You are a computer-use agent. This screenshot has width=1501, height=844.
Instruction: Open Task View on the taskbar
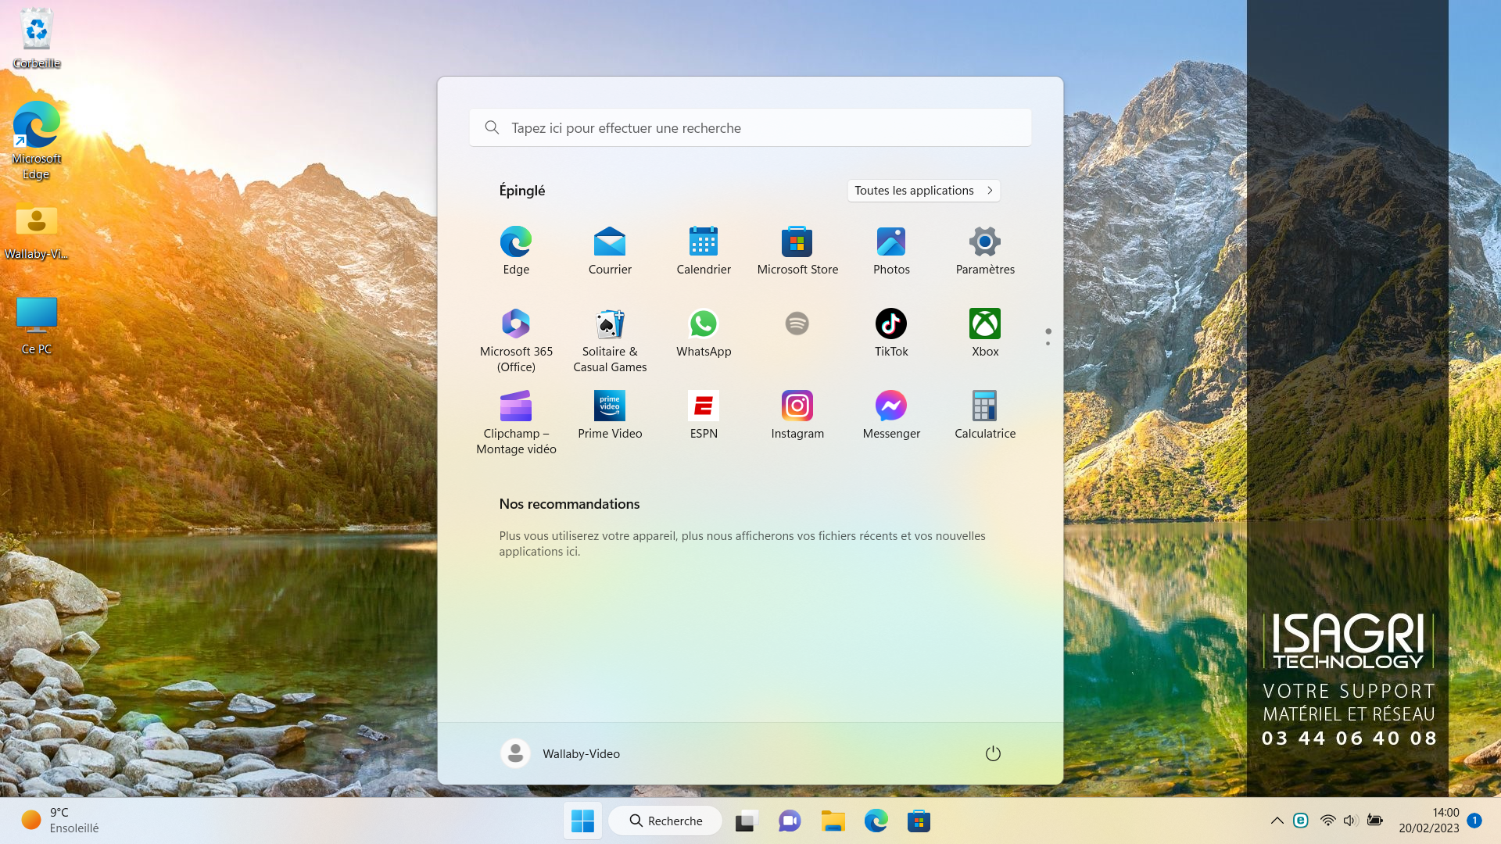click(747, 821)
